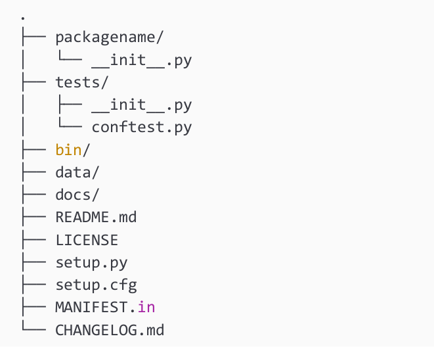
Task: Click the MANIFEST.in file entry
Action: 105,307
